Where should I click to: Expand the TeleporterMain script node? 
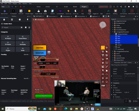coord(114,34)
